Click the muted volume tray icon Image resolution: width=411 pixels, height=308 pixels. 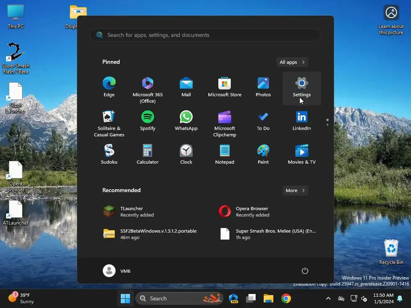[x=364, y=298]
